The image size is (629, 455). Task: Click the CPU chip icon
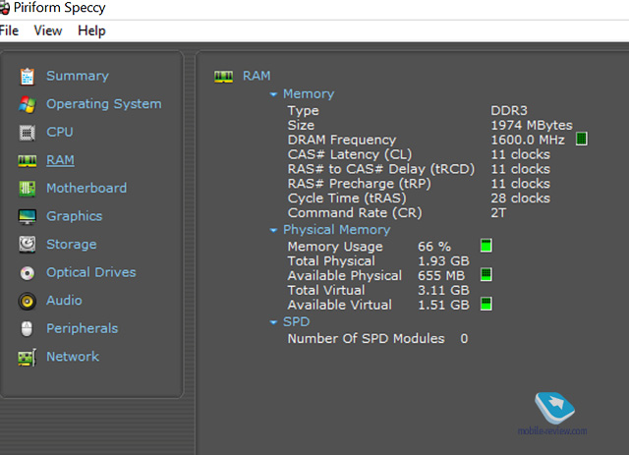click(x=28, y=133)
